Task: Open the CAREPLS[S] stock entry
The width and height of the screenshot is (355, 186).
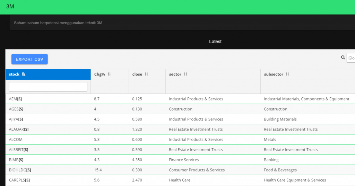Action: (19, 180)
